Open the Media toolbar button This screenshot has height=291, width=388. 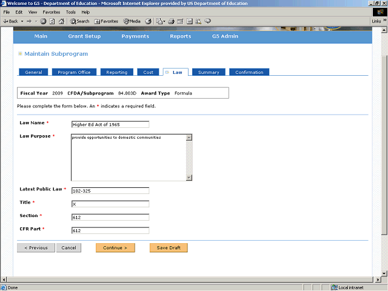[x=132, y=21]
